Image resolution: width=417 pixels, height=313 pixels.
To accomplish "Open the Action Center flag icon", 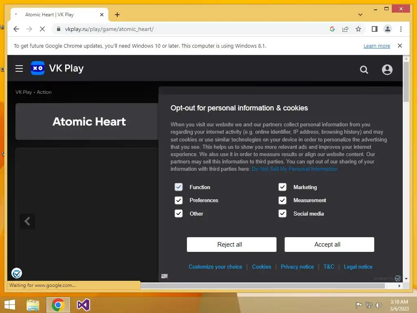I will (x=359, y=305).
